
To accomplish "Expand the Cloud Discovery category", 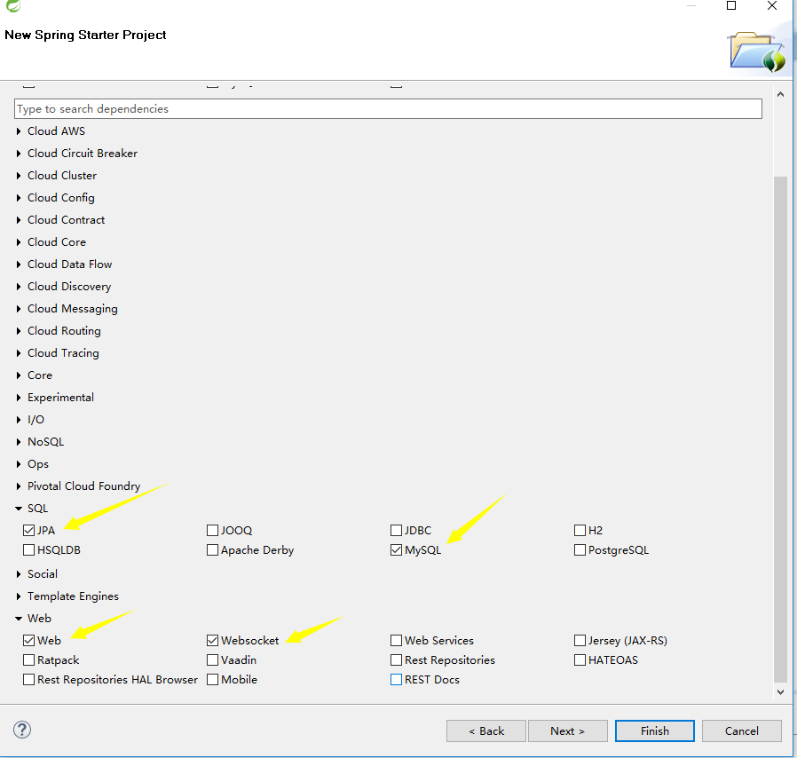I will [x=19, y=287].
